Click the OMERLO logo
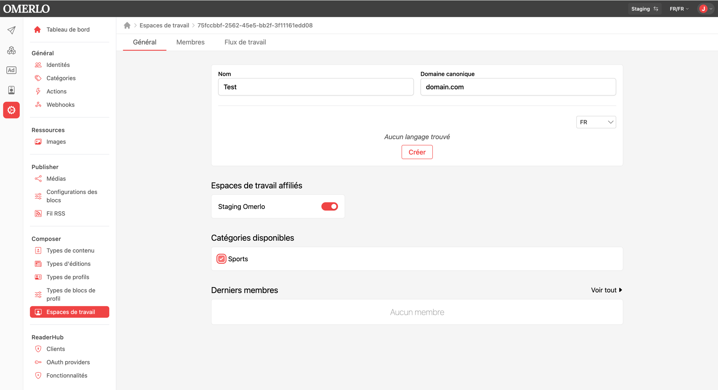This screenshot has height=390, width=718. [26, 9]
